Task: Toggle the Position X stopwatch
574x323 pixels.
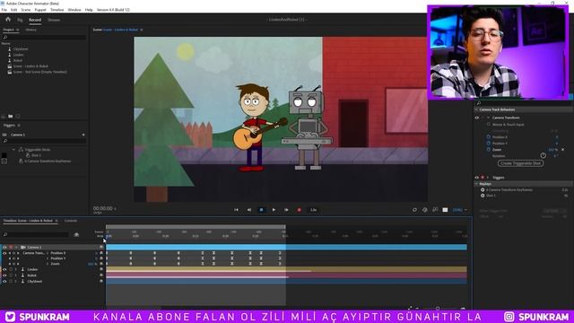Action: (488, 137)
